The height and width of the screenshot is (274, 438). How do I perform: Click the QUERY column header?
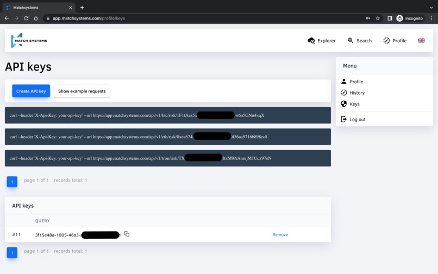click(42, 221)
